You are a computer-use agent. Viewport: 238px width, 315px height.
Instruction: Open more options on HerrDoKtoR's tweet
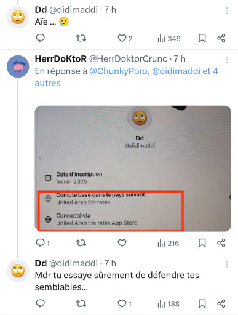click(x=227, y=60)
